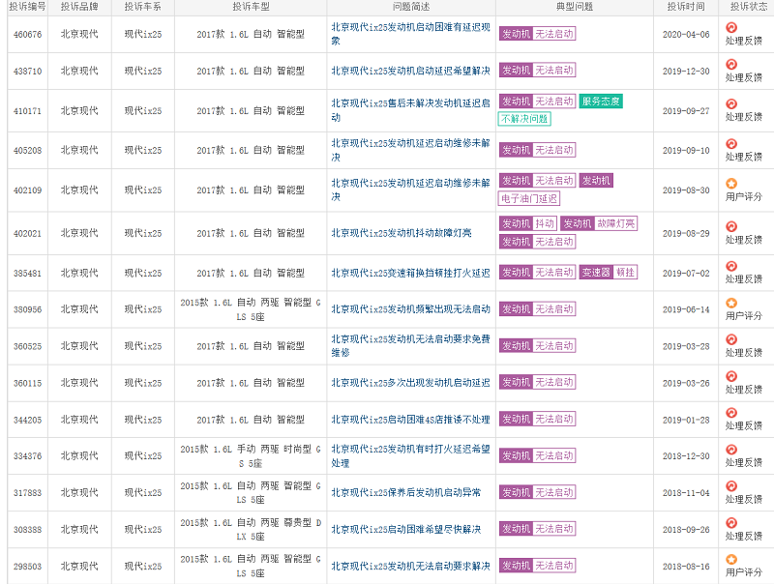The width and height of the screenshot is (774, 584).
Task: Click the 典型问题 column header
Action: [575, 7]
